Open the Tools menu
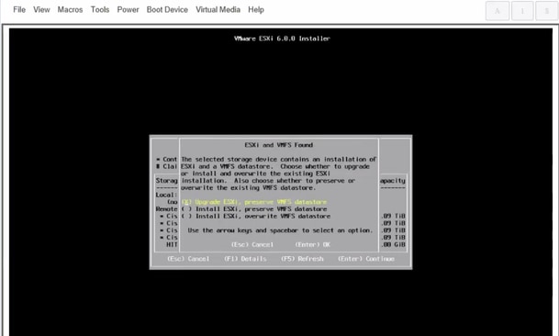This screenshot has width=559, height=336. [x=100, y=9]
